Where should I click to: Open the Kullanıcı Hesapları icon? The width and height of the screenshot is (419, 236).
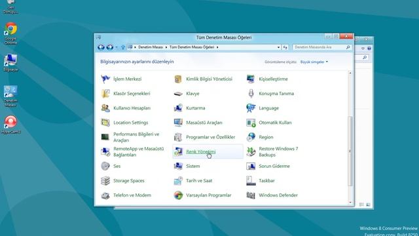tap(105, 108)
